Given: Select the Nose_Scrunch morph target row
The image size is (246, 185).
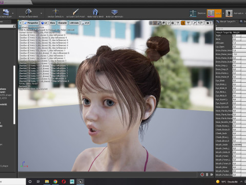Looking at the screenshot, I should (x=231, y=107).
